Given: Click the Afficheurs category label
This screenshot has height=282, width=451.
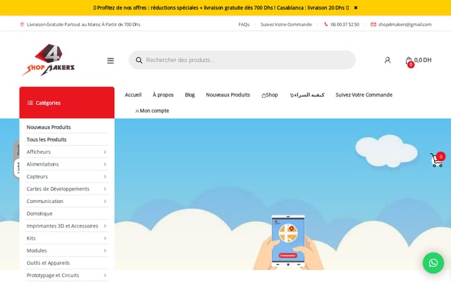Looking at the screenshot, I should click(39, 152).
